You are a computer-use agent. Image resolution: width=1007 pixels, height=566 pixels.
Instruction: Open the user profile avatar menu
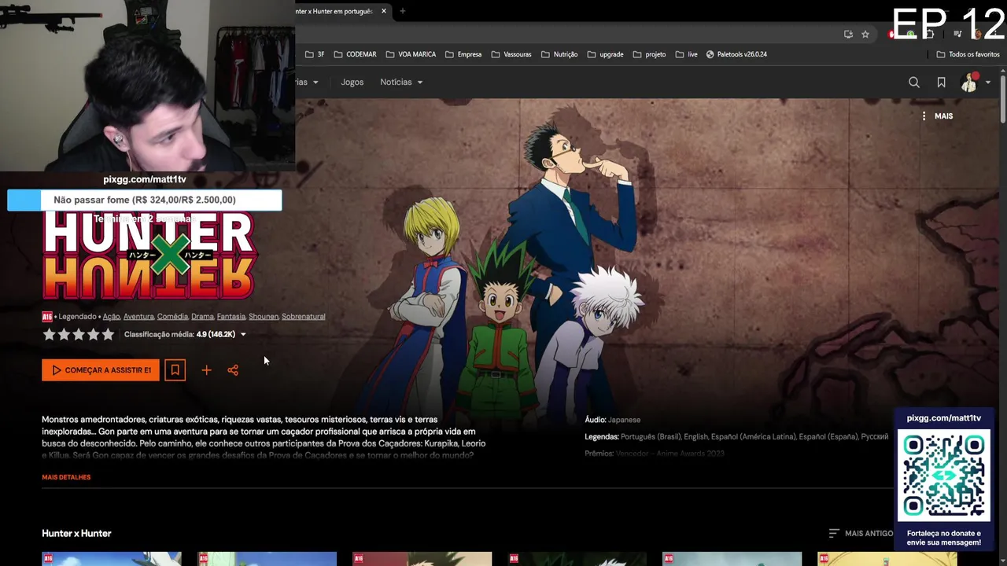(969, 83)
